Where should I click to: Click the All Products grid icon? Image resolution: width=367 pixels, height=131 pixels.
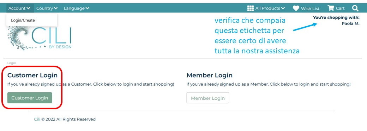point(251,8)
